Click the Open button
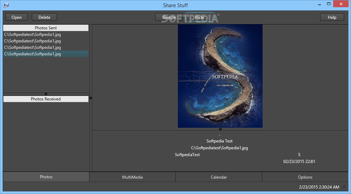The height and width of the screenshot is (194, 351). 16,17
